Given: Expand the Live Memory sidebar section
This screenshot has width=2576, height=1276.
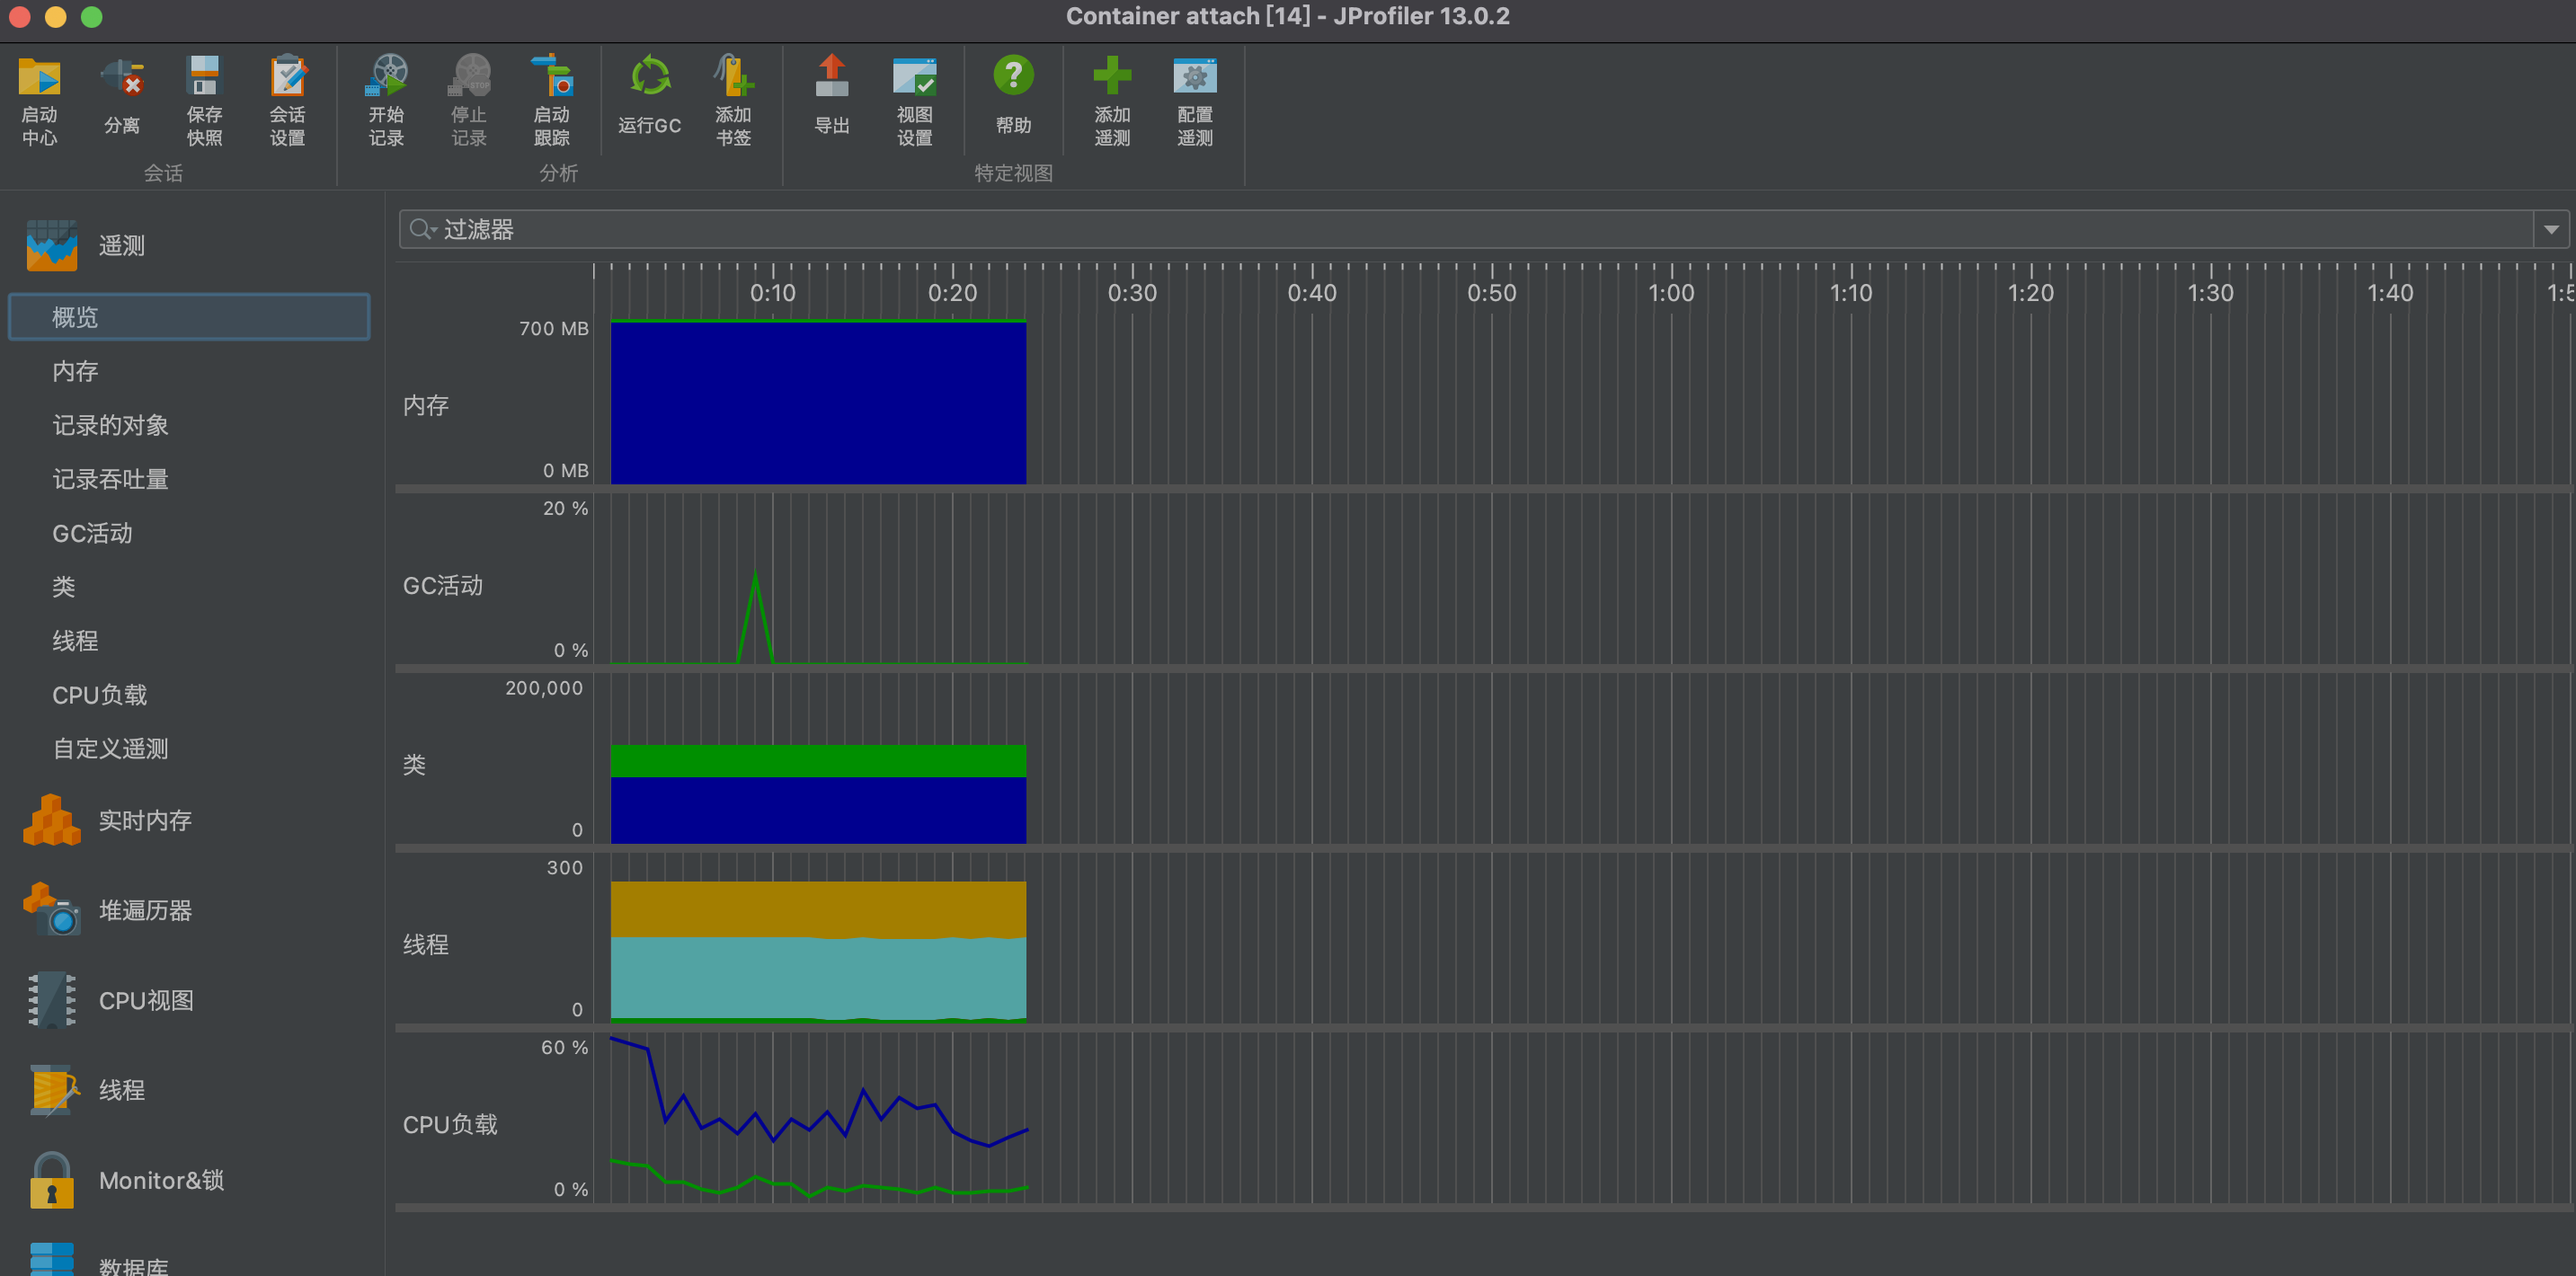Looking at the screenshot, I should 144,821.
